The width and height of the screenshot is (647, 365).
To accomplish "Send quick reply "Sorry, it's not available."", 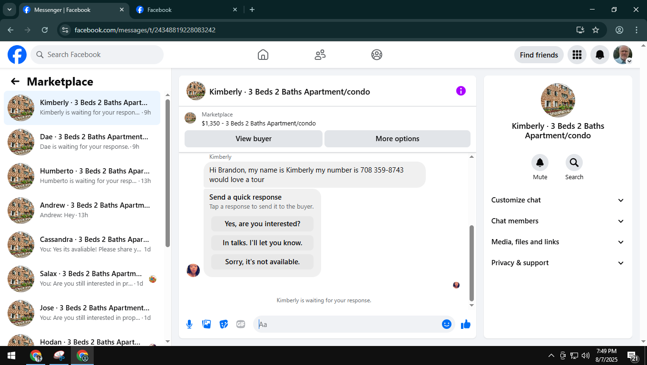I will click(x=263, y=262).
